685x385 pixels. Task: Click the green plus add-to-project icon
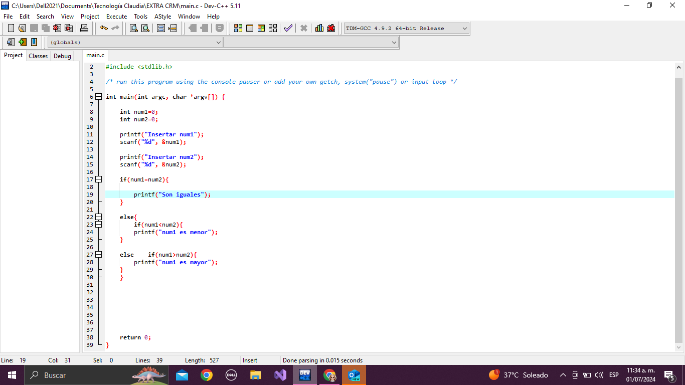(23, 42)
